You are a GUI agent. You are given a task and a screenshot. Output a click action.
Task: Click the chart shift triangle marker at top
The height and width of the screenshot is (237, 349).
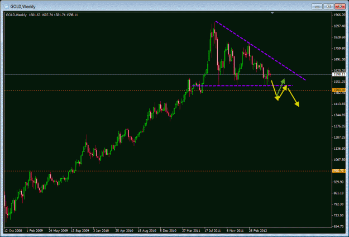coord(272,13)
